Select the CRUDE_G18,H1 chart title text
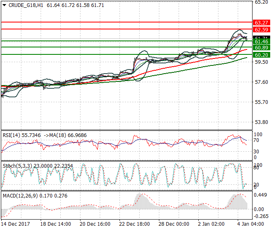This screenshot has height=229, width=271. (x=26, y=5)
